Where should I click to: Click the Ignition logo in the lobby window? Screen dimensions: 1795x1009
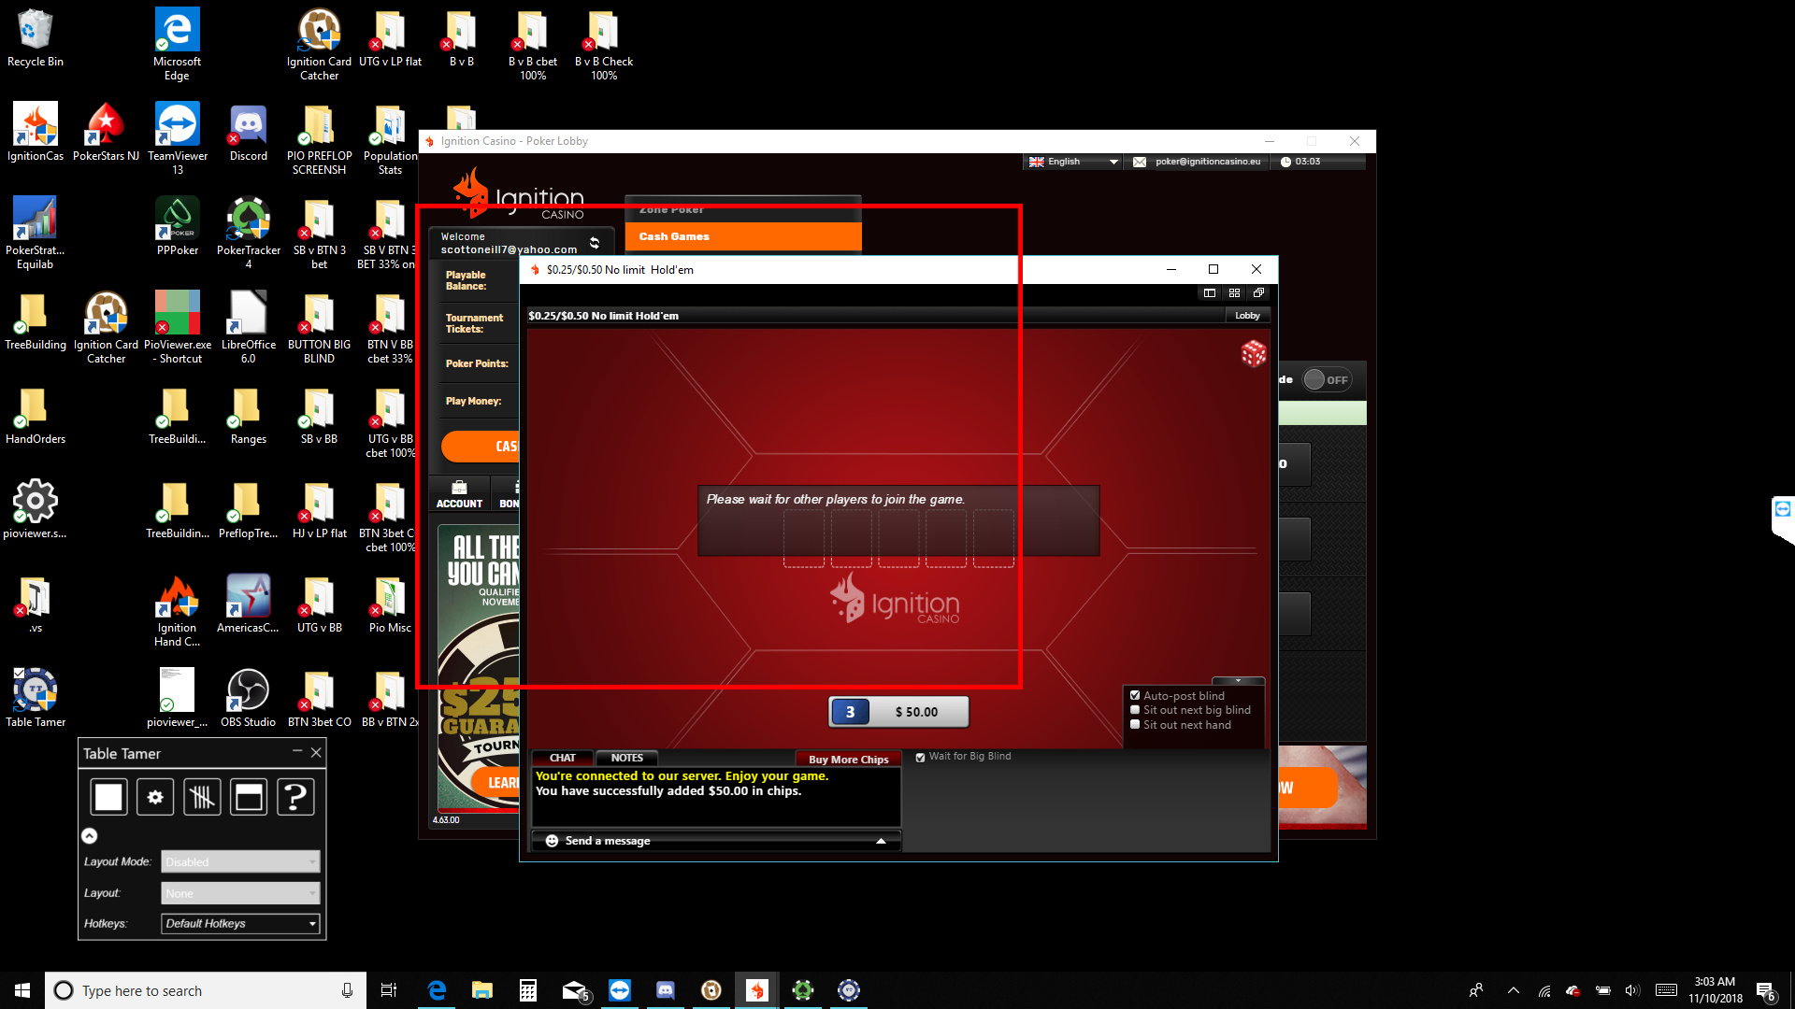(x=520, y=194)
